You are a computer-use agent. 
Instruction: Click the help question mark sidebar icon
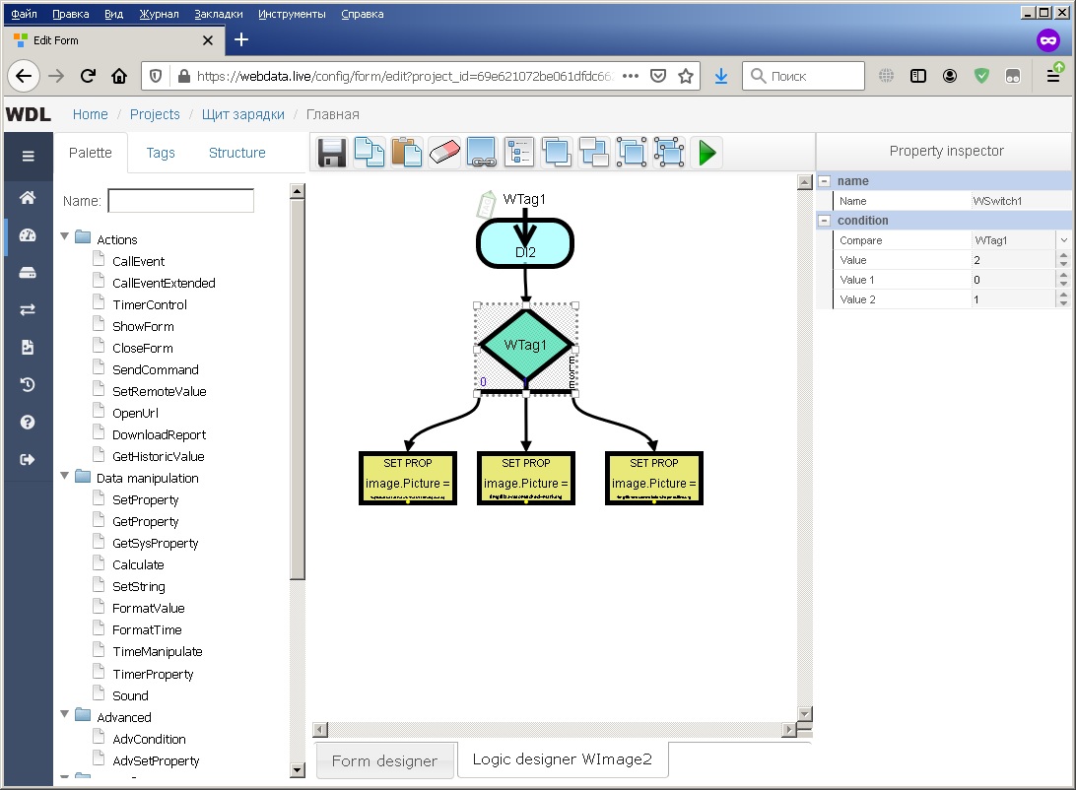pos(28,422)
